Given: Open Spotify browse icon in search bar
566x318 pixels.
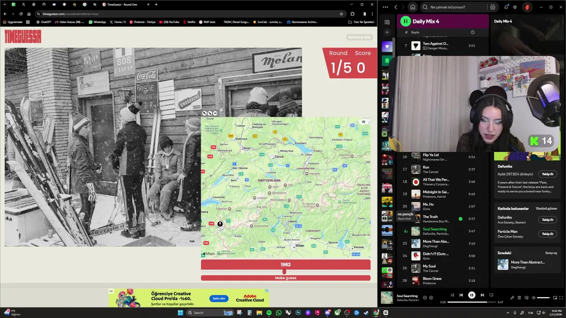Looking at the screenshot, I should [493, 7].
